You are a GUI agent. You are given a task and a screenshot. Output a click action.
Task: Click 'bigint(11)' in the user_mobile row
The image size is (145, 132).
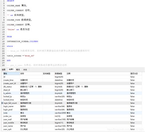click(x=59, y=123)
